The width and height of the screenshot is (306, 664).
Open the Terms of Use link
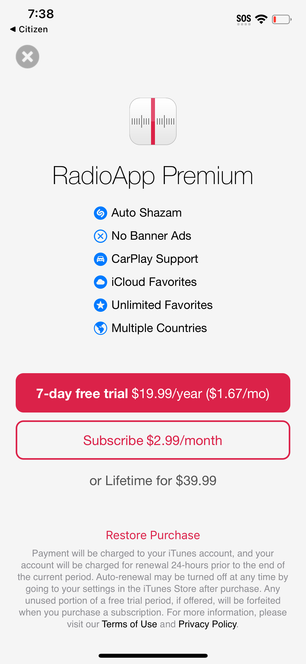click(x=129, y=624)
